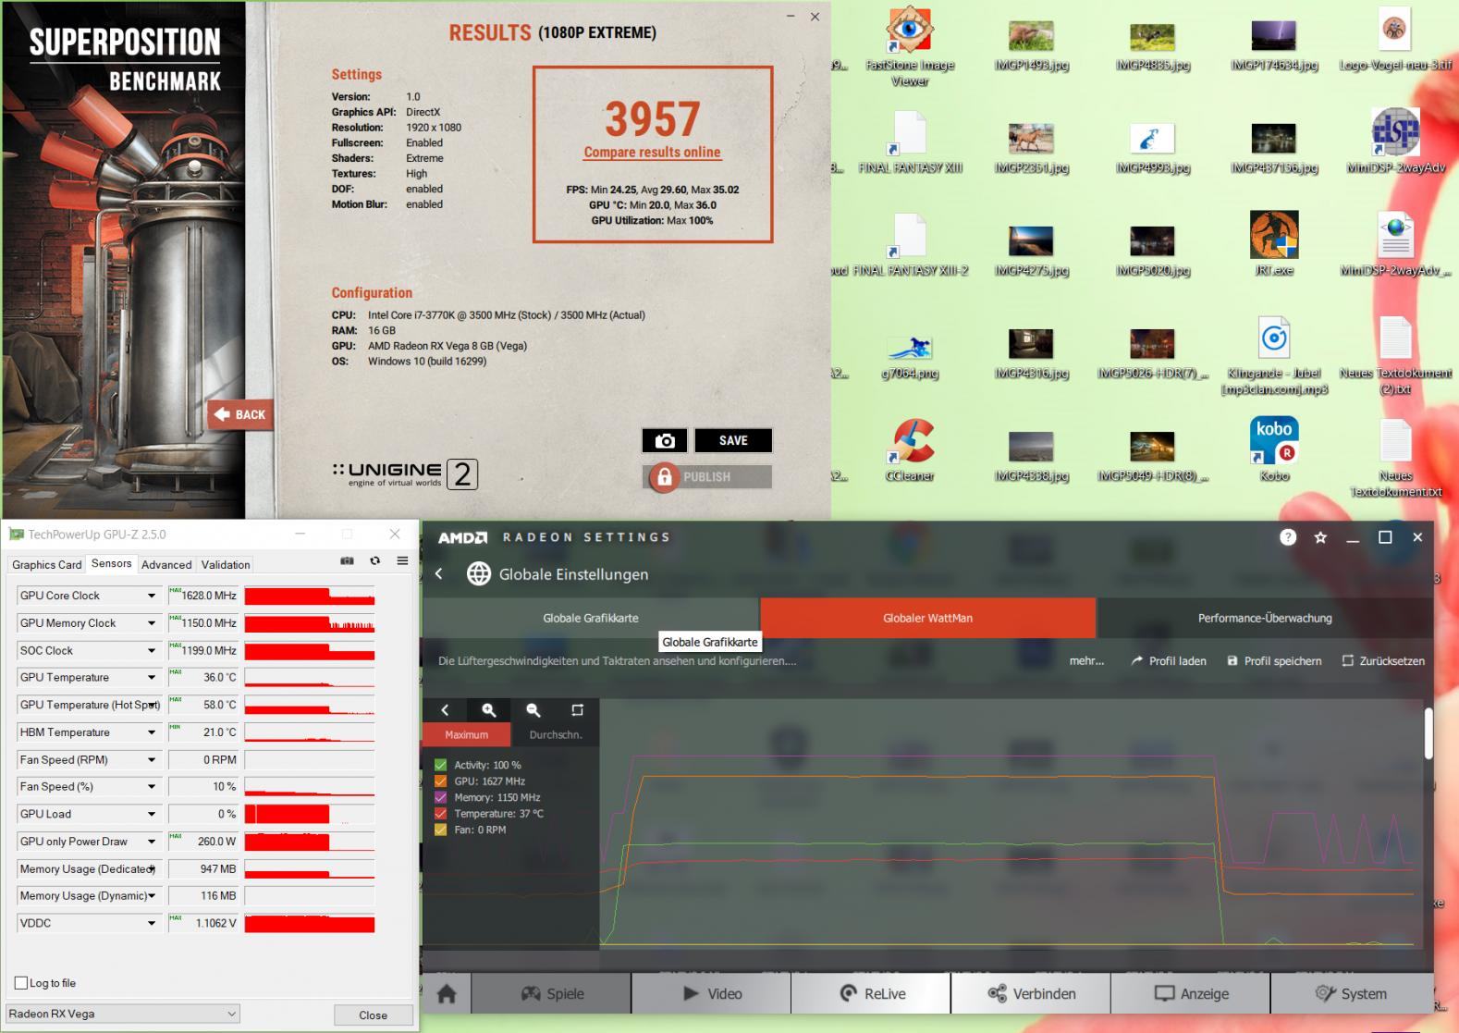Open Video section in Radeon Settings
Screen dimensions: 1459x1033
[x=712, y=994]
